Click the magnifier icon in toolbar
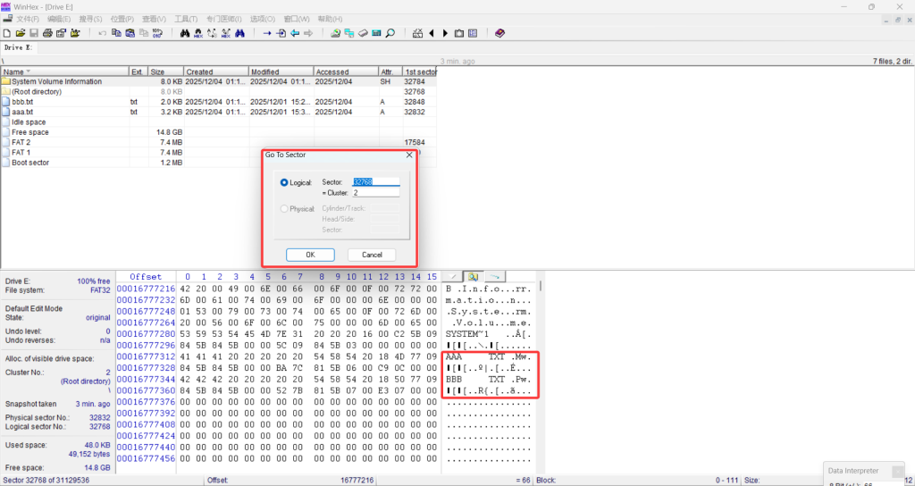This screenshot has width=915, height=486. coord(390,33)
